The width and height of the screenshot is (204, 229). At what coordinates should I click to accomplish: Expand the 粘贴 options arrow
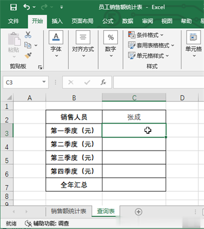14,56
